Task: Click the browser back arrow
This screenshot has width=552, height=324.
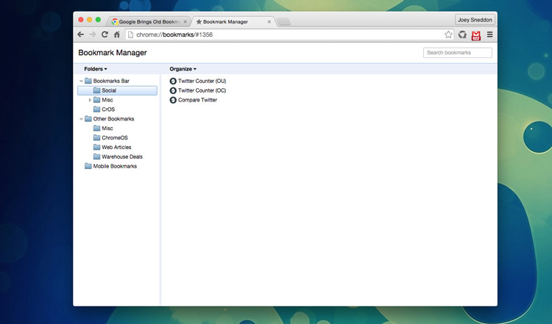Action: 81,35
